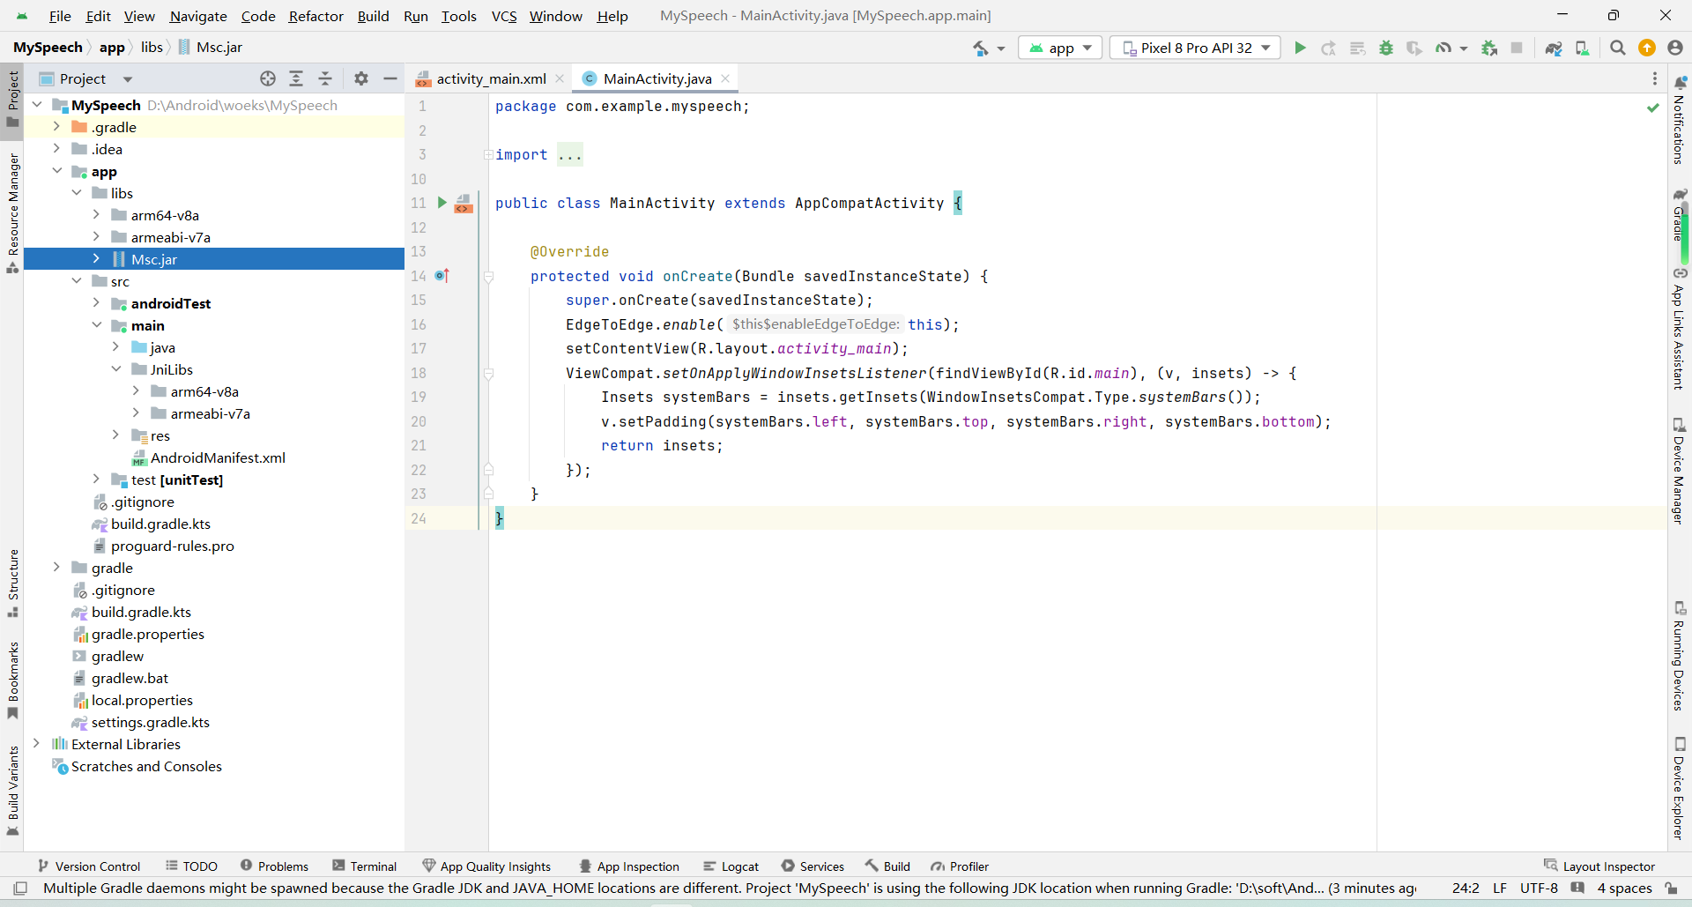
Task: Open the Terminal tool window
Action: pyautogui.click(x=365, y=866)
